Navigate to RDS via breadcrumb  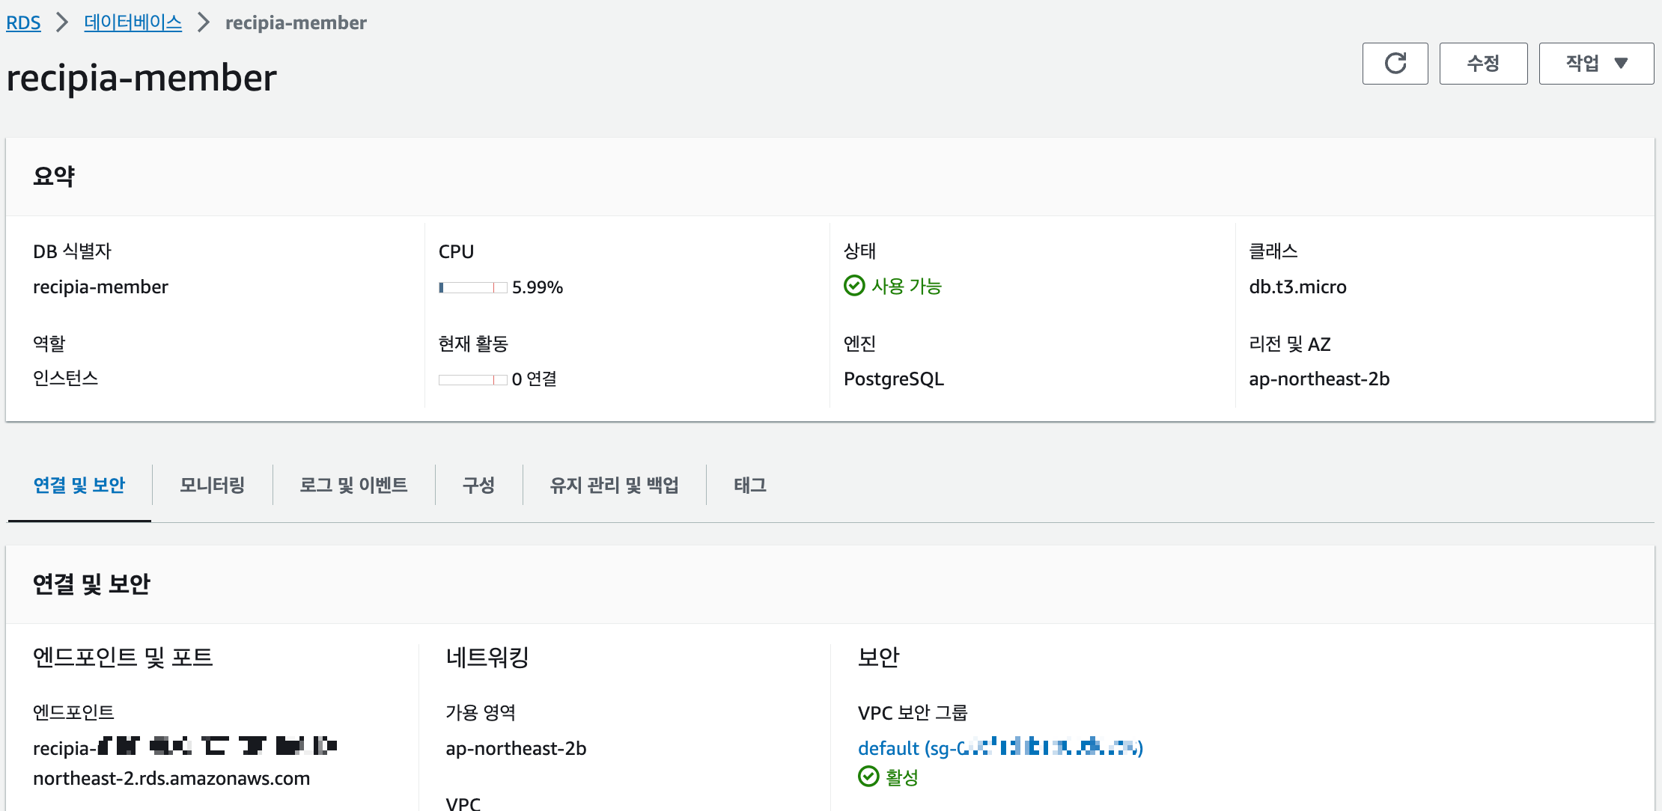[x=22, y=22]
